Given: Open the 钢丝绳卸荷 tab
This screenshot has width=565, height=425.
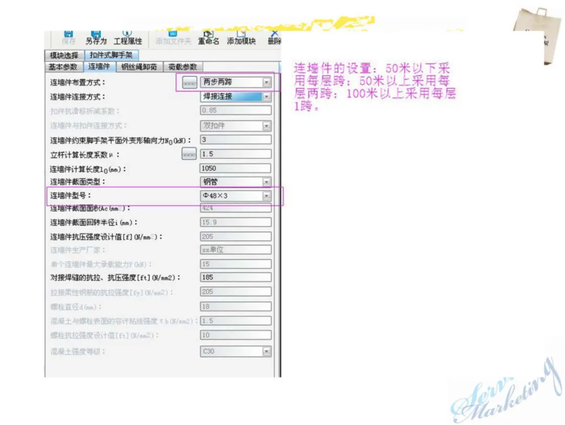Looking at the screenshot, I should 139,66.
